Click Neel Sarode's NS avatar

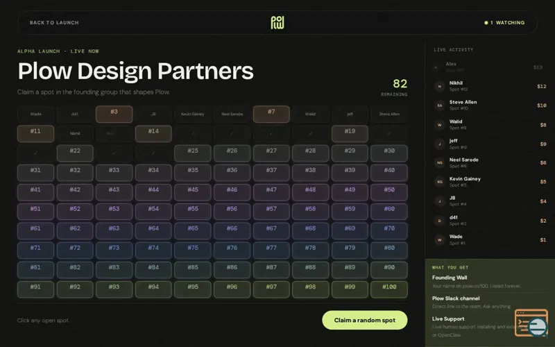coord(439,163)
